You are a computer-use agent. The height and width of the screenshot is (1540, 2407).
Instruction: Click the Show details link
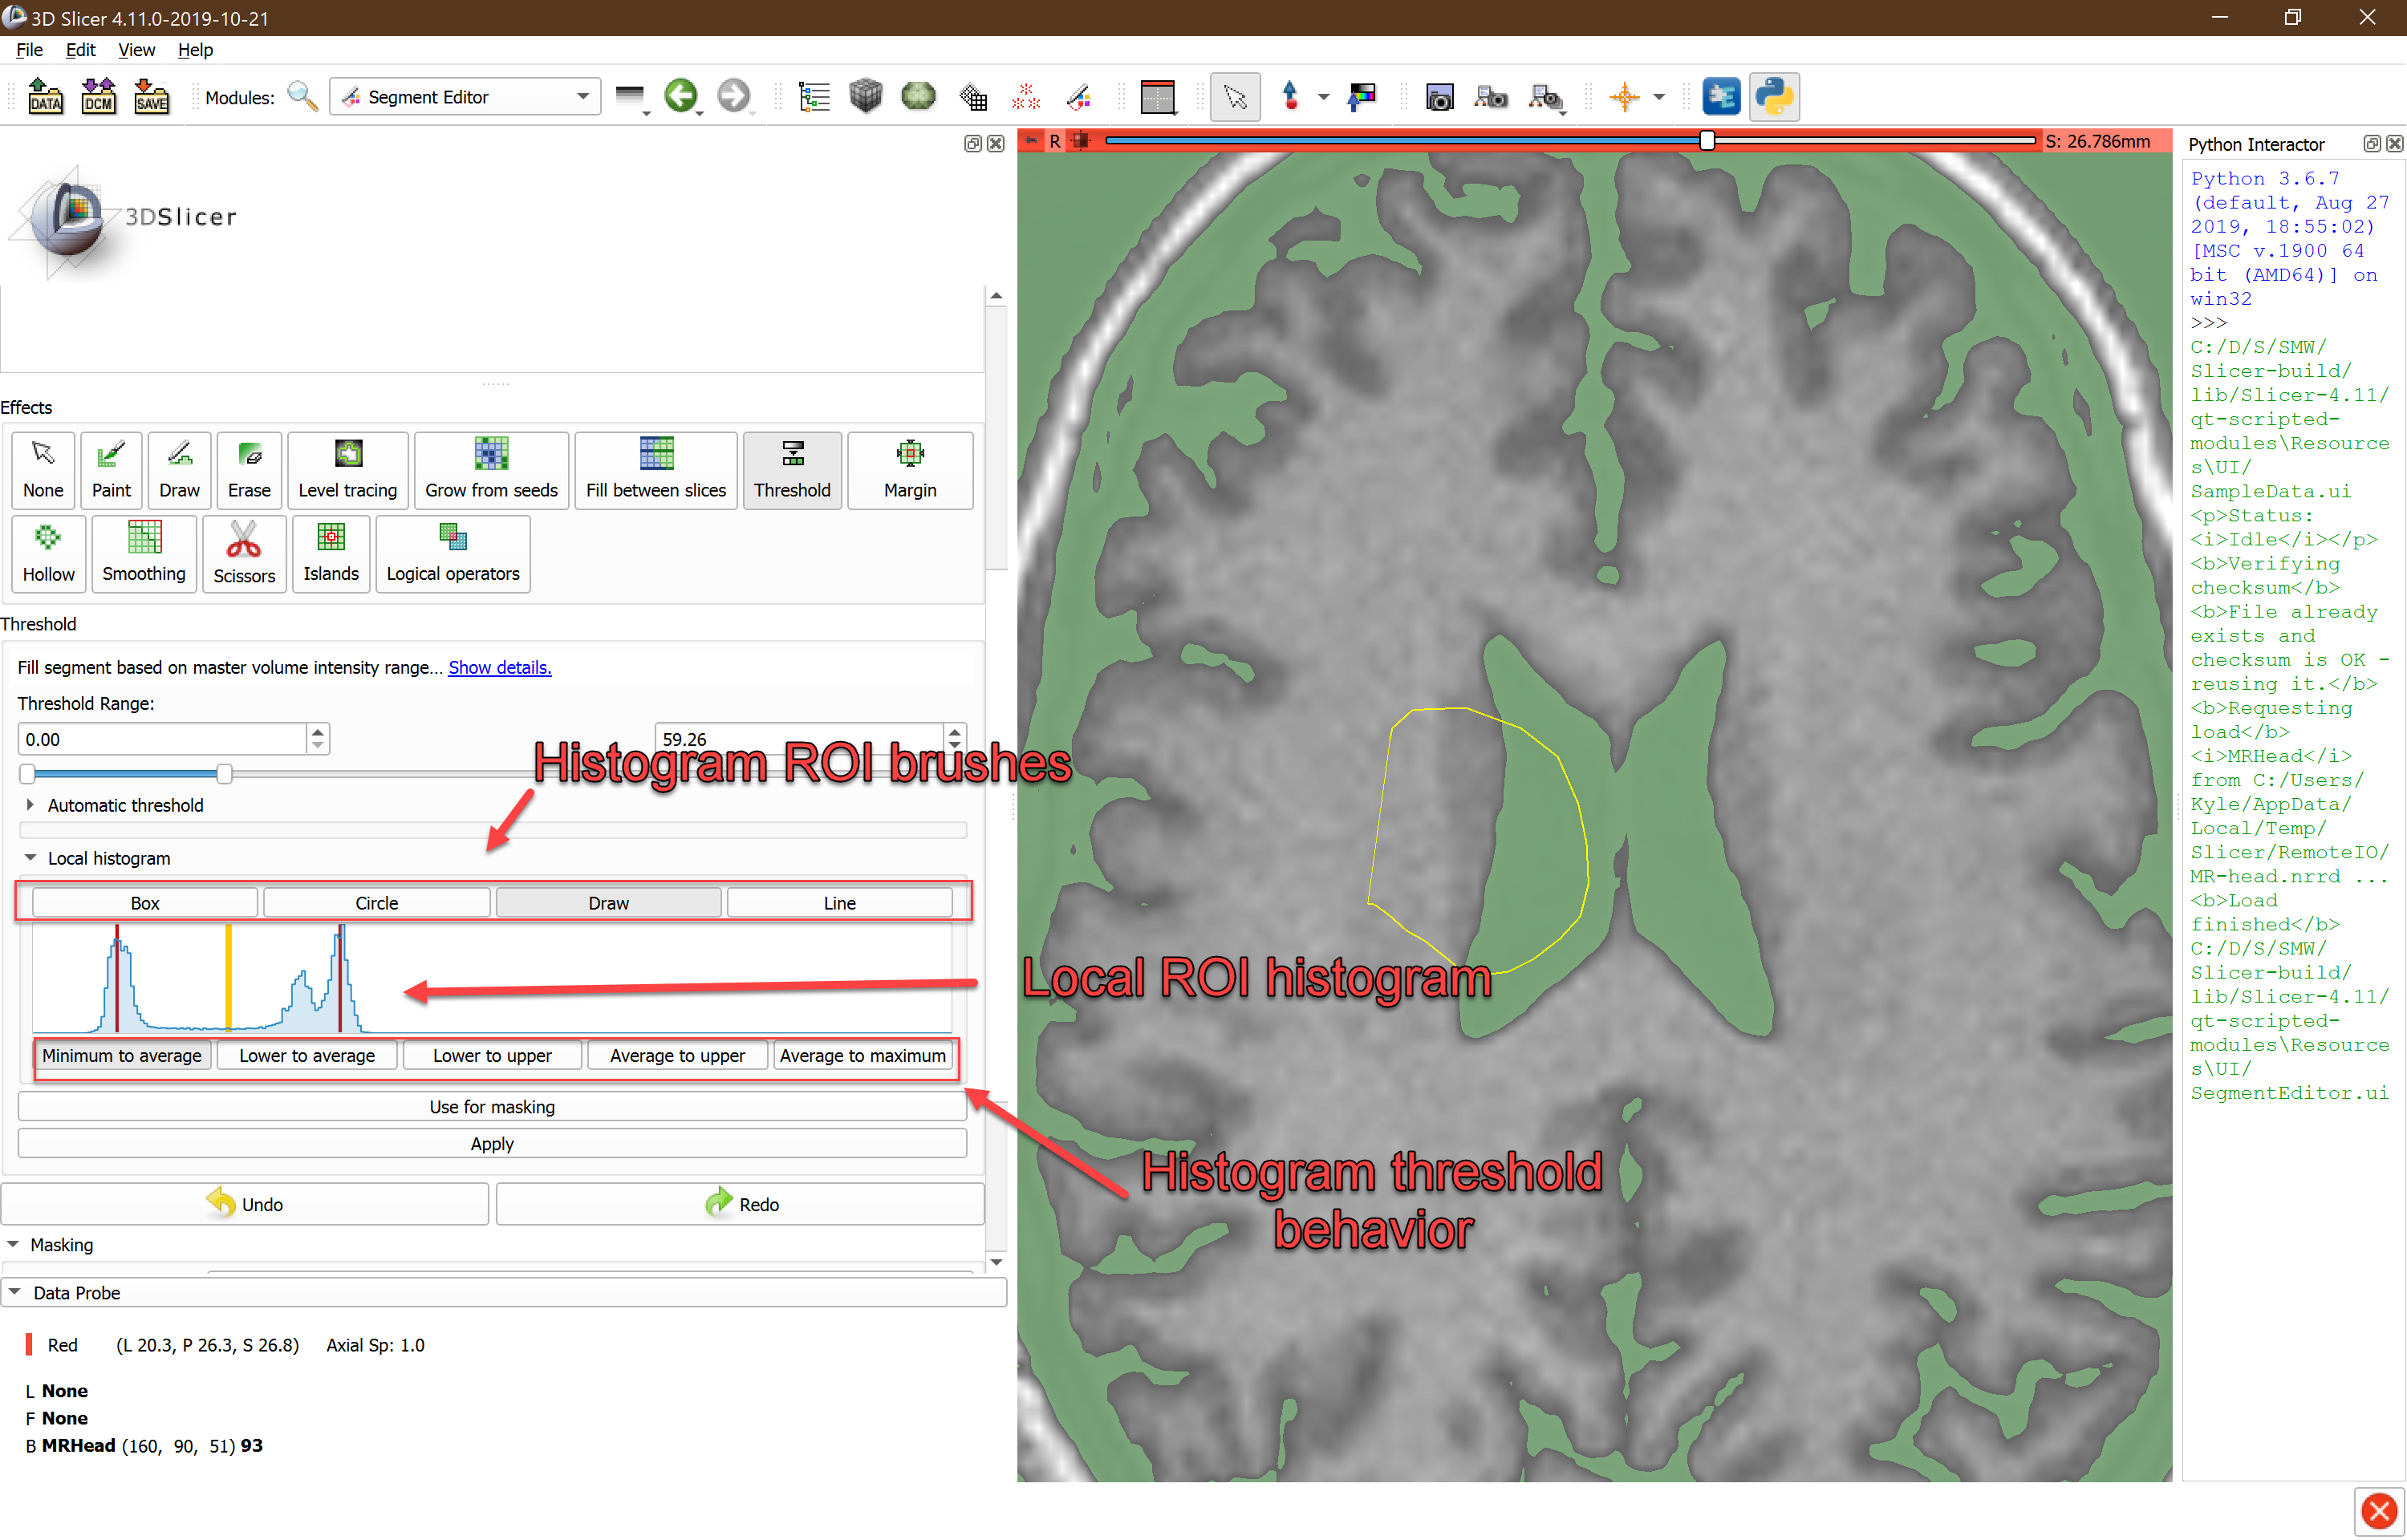[x=499, y=667]
